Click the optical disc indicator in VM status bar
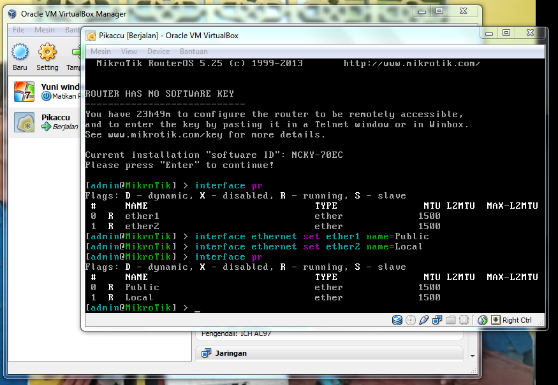This screenshot has height=385, width=558. pyautogui.click(x=411, y=320)
